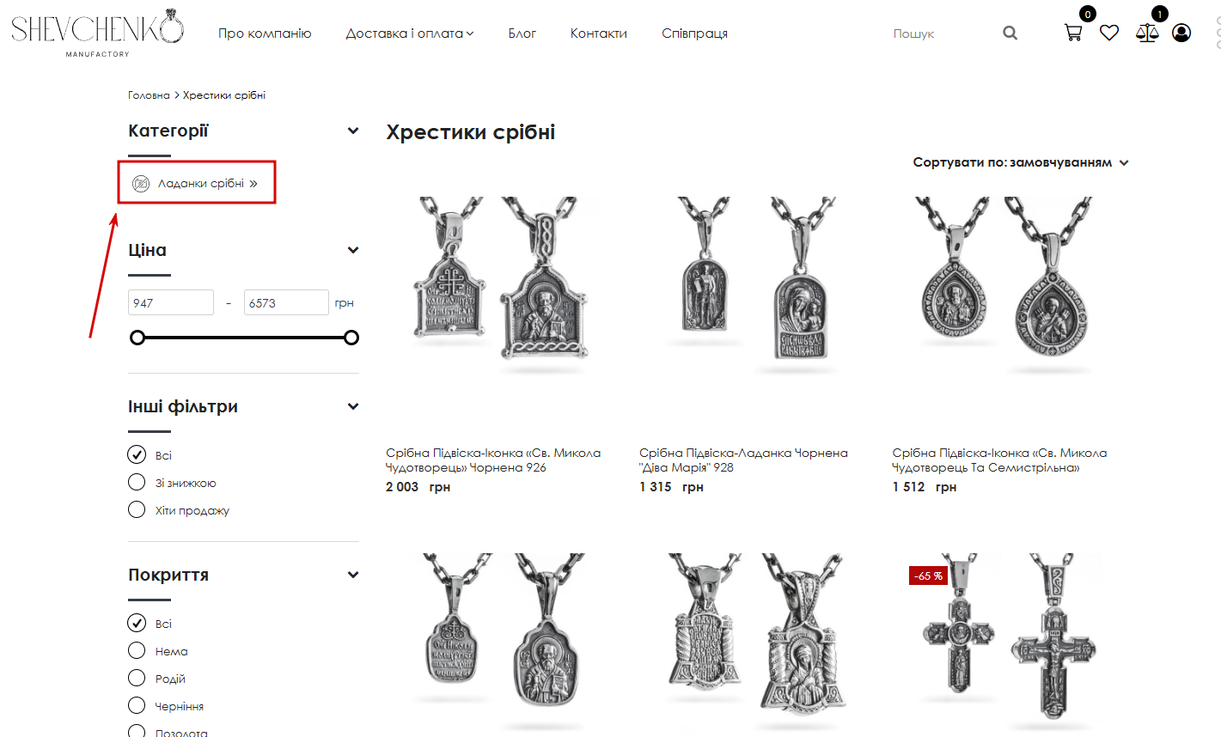Click the minimum price slider handle
Screen dimensions: 1221x737
[x=137, y=338]
